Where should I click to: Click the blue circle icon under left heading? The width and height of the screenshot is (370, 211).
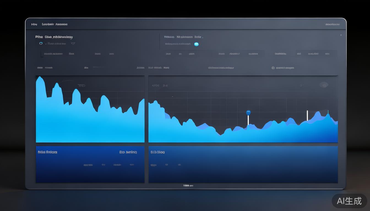41,43
